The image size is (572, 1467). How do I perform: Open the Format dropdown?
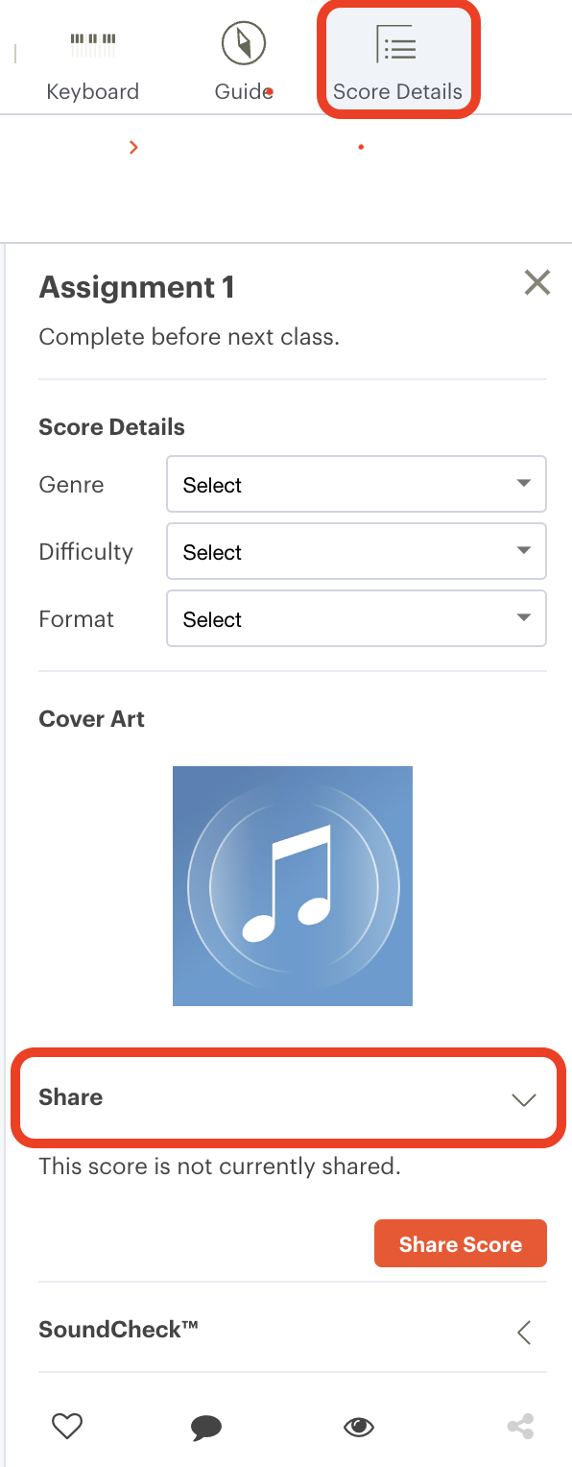(357, 618)
